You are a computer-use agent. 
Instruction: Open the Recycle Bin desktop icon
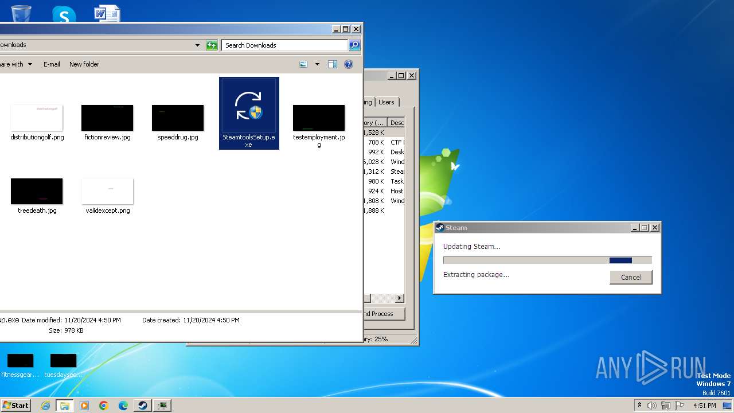click(21, 13)
